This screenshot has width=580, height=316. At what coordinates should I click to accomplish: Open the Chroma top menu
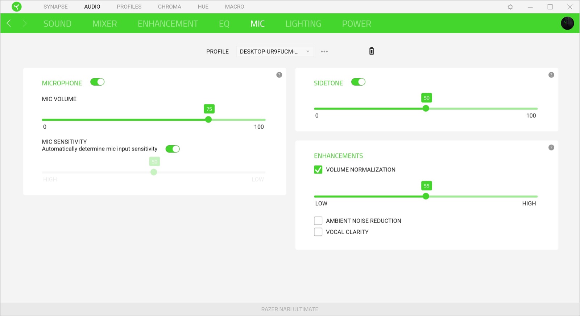click(x=169, y=7)
